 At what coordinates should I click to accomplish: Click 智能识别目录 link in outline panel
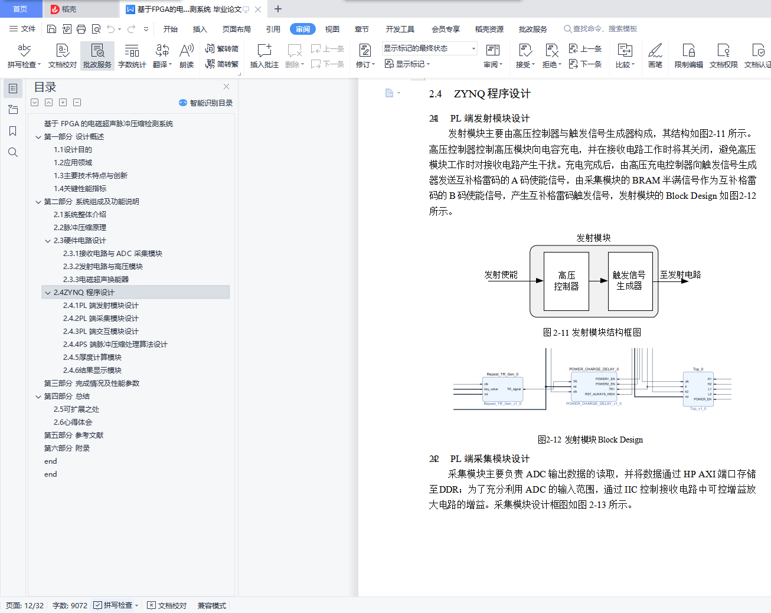206,103
